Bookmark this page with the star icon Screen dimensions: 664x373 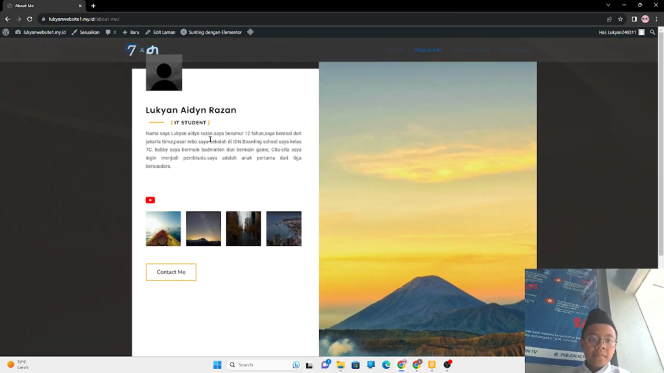point(620,19)
